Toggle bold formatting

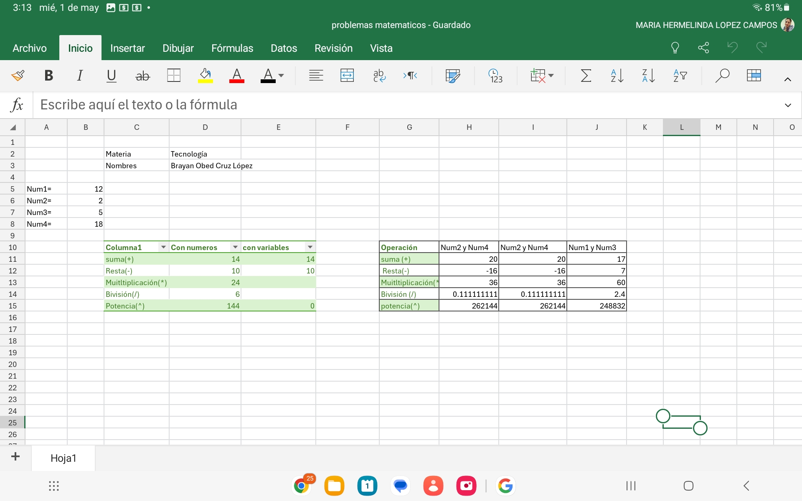[x=48, y=76]
